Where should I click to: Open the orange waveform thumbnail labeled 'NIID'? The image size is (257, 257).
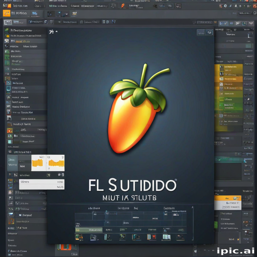click(x=39, y=163)
